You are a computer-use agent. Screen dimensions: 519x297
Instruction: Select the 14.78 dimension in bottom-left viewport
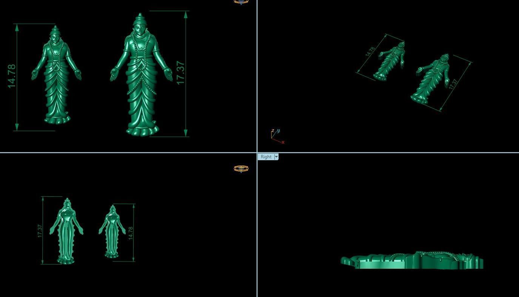[x=131, y=233]
